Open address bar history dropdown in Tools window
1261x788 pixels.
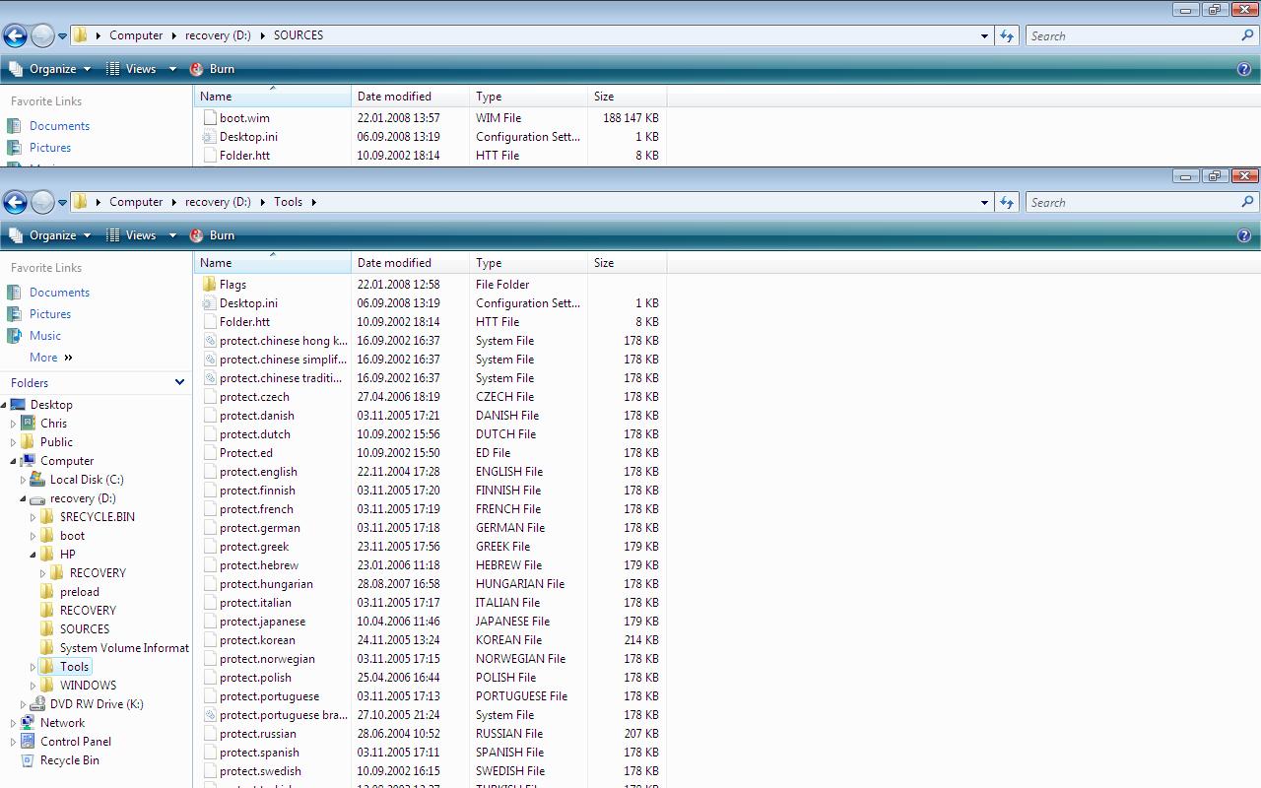984,202
